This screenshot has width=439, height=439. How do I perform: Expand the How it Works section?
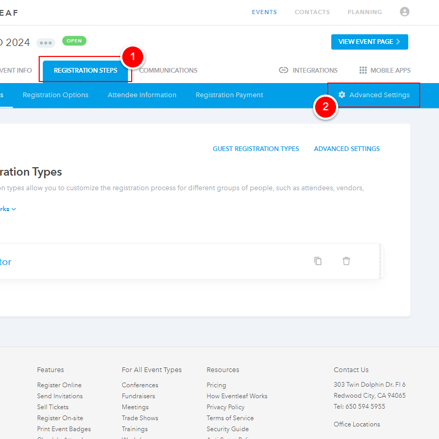click(x=7, y=209)
